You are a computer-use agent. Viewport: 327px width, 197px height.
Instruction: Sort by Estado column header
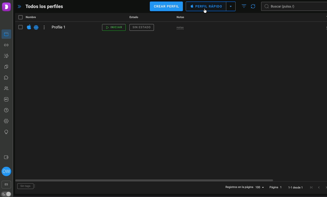(x=134, y=17)
